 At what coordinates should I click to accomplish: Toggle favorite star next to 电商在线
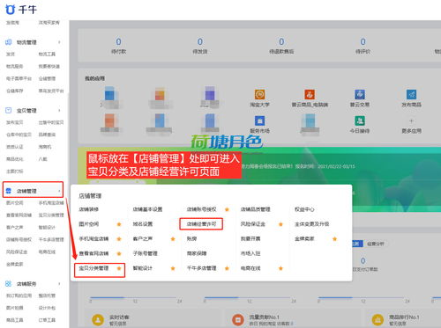280,268
